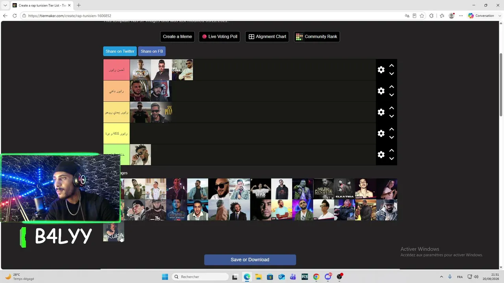Click the browser address bar URL
The height and width of the screenshot is (283, 504).
(x=70, y=16)
